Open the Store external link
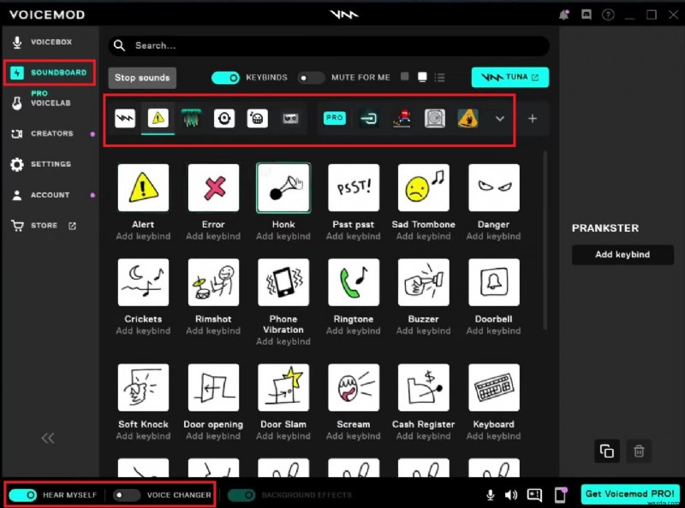Viewport: 685px width, 508px height. pos(44,226)
